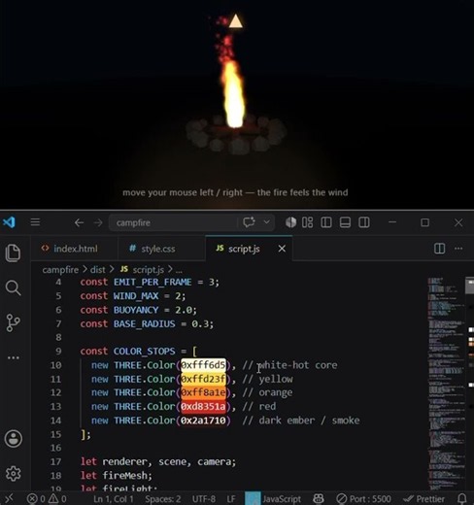Click the dist breadcrumb
This screenshot has height=505, width=474.
tap(98, 270)
